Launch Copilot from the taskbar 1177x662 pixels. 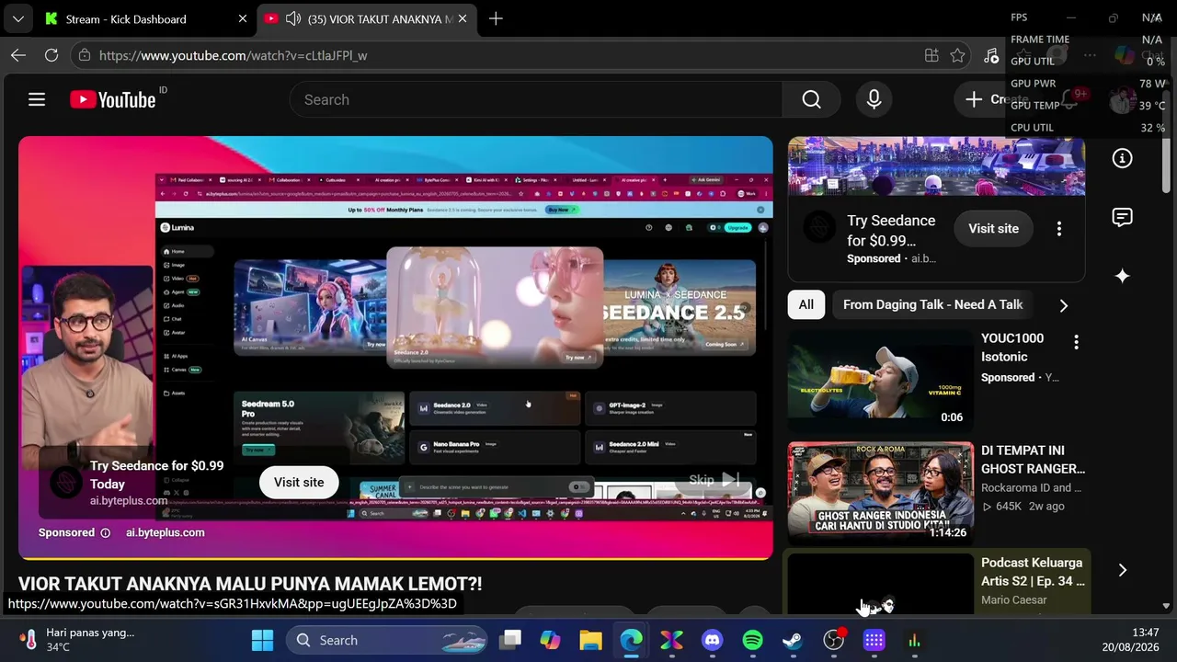[x=550, y=640]
